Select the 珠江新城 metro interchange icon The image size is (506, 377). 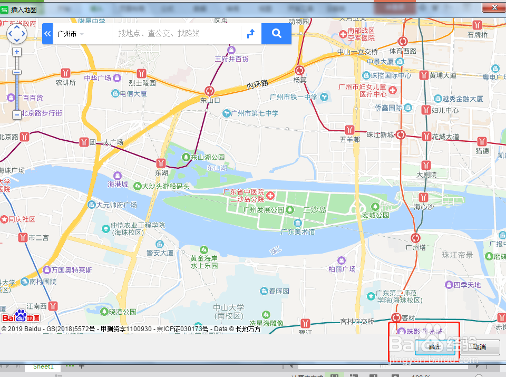(x=401, y=134)
